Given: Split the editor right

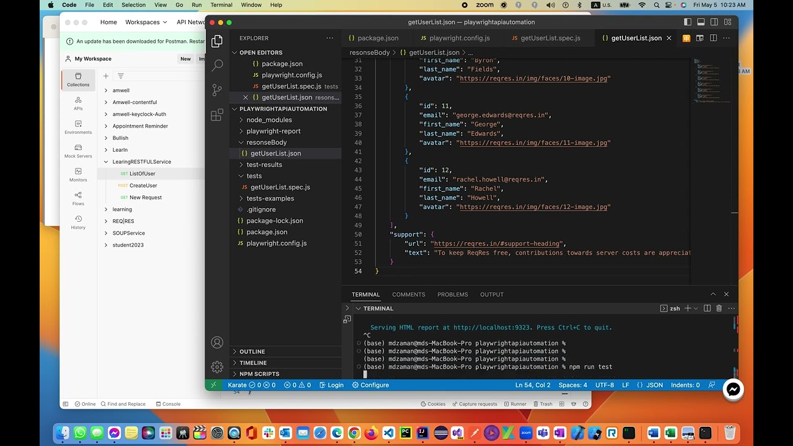Looking at the screenshot, I should click(x=714, y=38).
